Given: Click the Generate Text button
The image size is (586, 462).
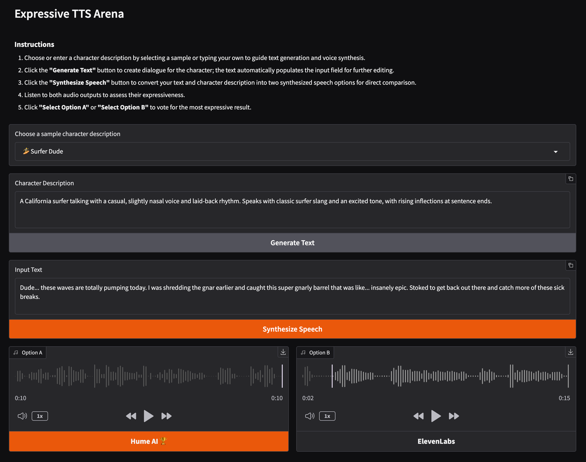Looking at the screenshot, I should pyautogui.click(x=292, y=243).
